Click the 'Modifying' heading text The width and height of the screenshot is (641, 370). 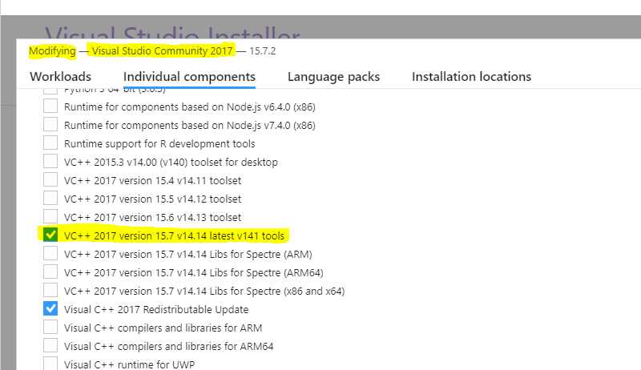(52, 51)
